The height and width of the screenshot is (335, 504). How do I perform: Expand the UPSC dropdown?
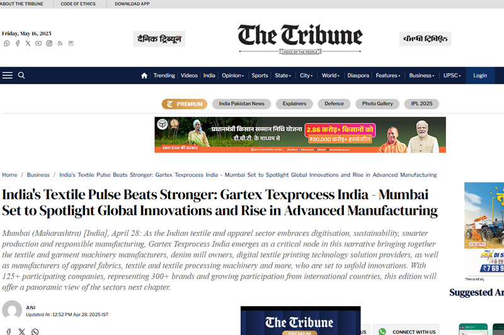[452, 75]
